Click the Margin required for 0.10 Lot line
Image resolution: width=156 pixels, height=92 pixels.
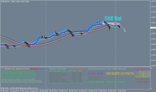point(120,74)
